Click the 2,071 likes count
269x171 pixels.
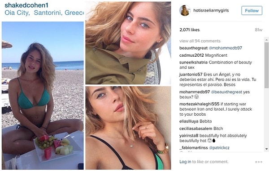(189, 30)
